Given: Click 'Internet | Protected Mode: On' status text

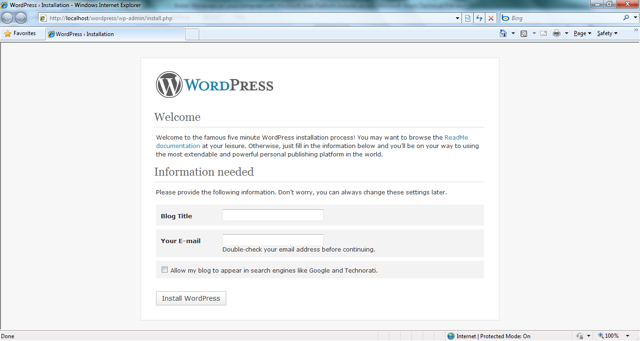Looking at the screenshot, I should (493, 336).
